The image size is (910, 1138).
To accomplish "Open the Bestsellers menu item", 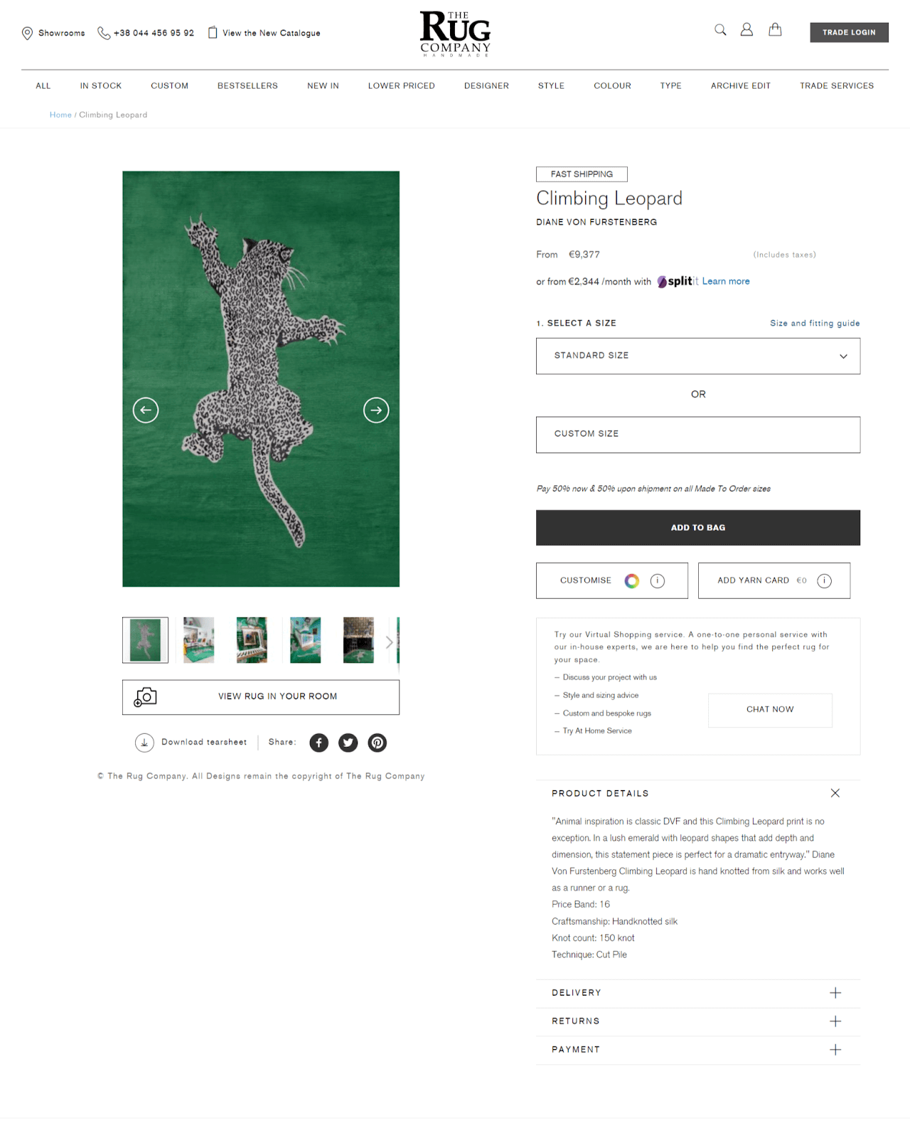I will click(247, 85).
